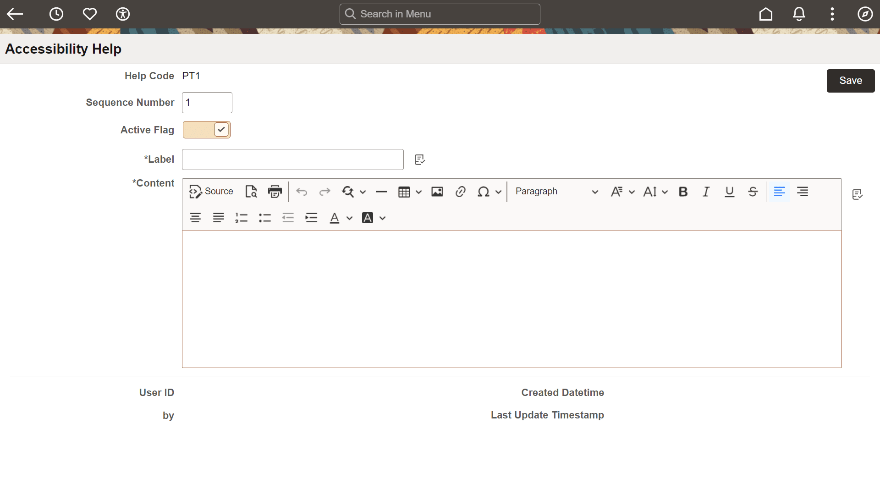Insert a horizontal line in the content
Image resolution: width=880 pixels, height=495 pixels.
tap(381, 192)
